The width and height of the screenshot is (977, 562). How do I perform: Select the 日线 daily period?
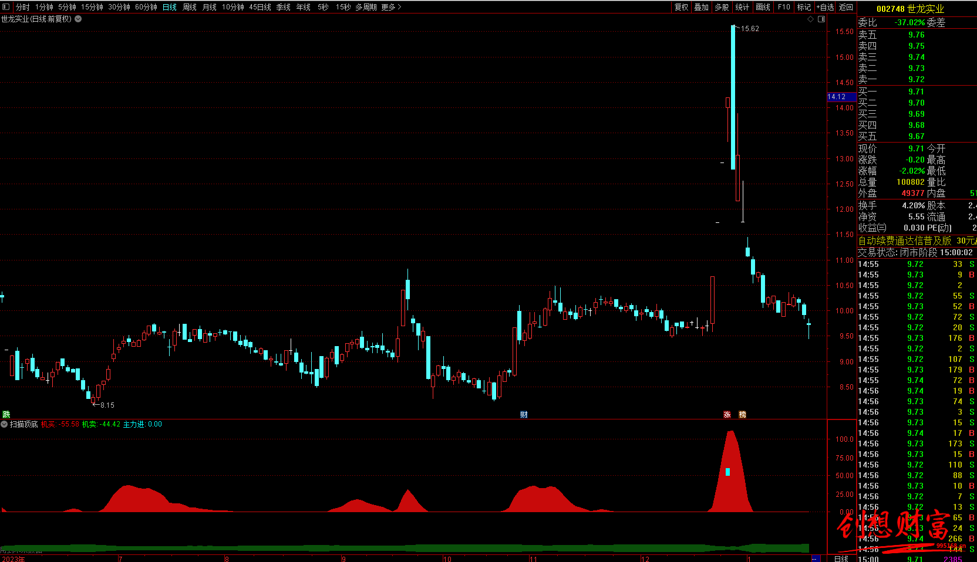(170, 7)
